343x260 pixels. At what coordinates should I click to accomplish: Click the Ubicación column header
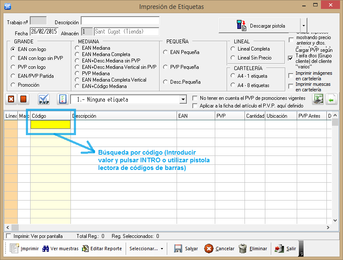tap(281, 116)
